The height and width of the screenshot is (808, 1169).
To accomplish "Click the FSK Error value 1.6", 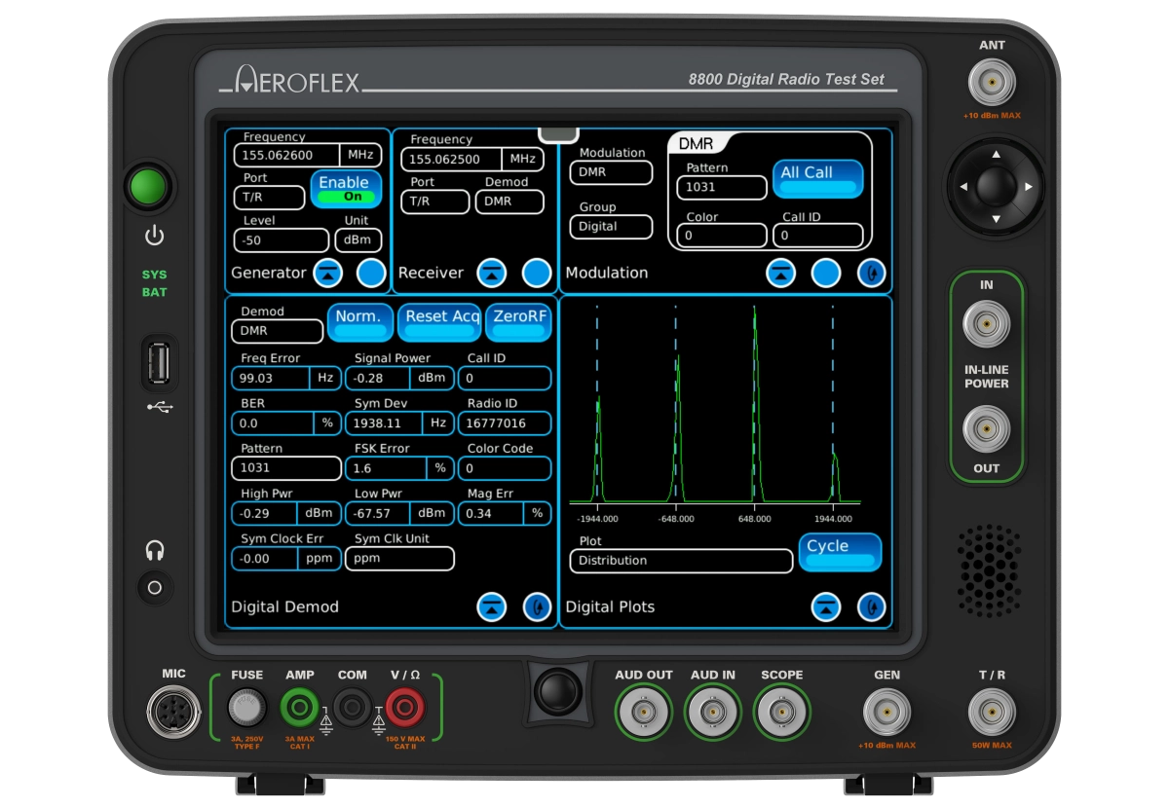I will 387,468.
